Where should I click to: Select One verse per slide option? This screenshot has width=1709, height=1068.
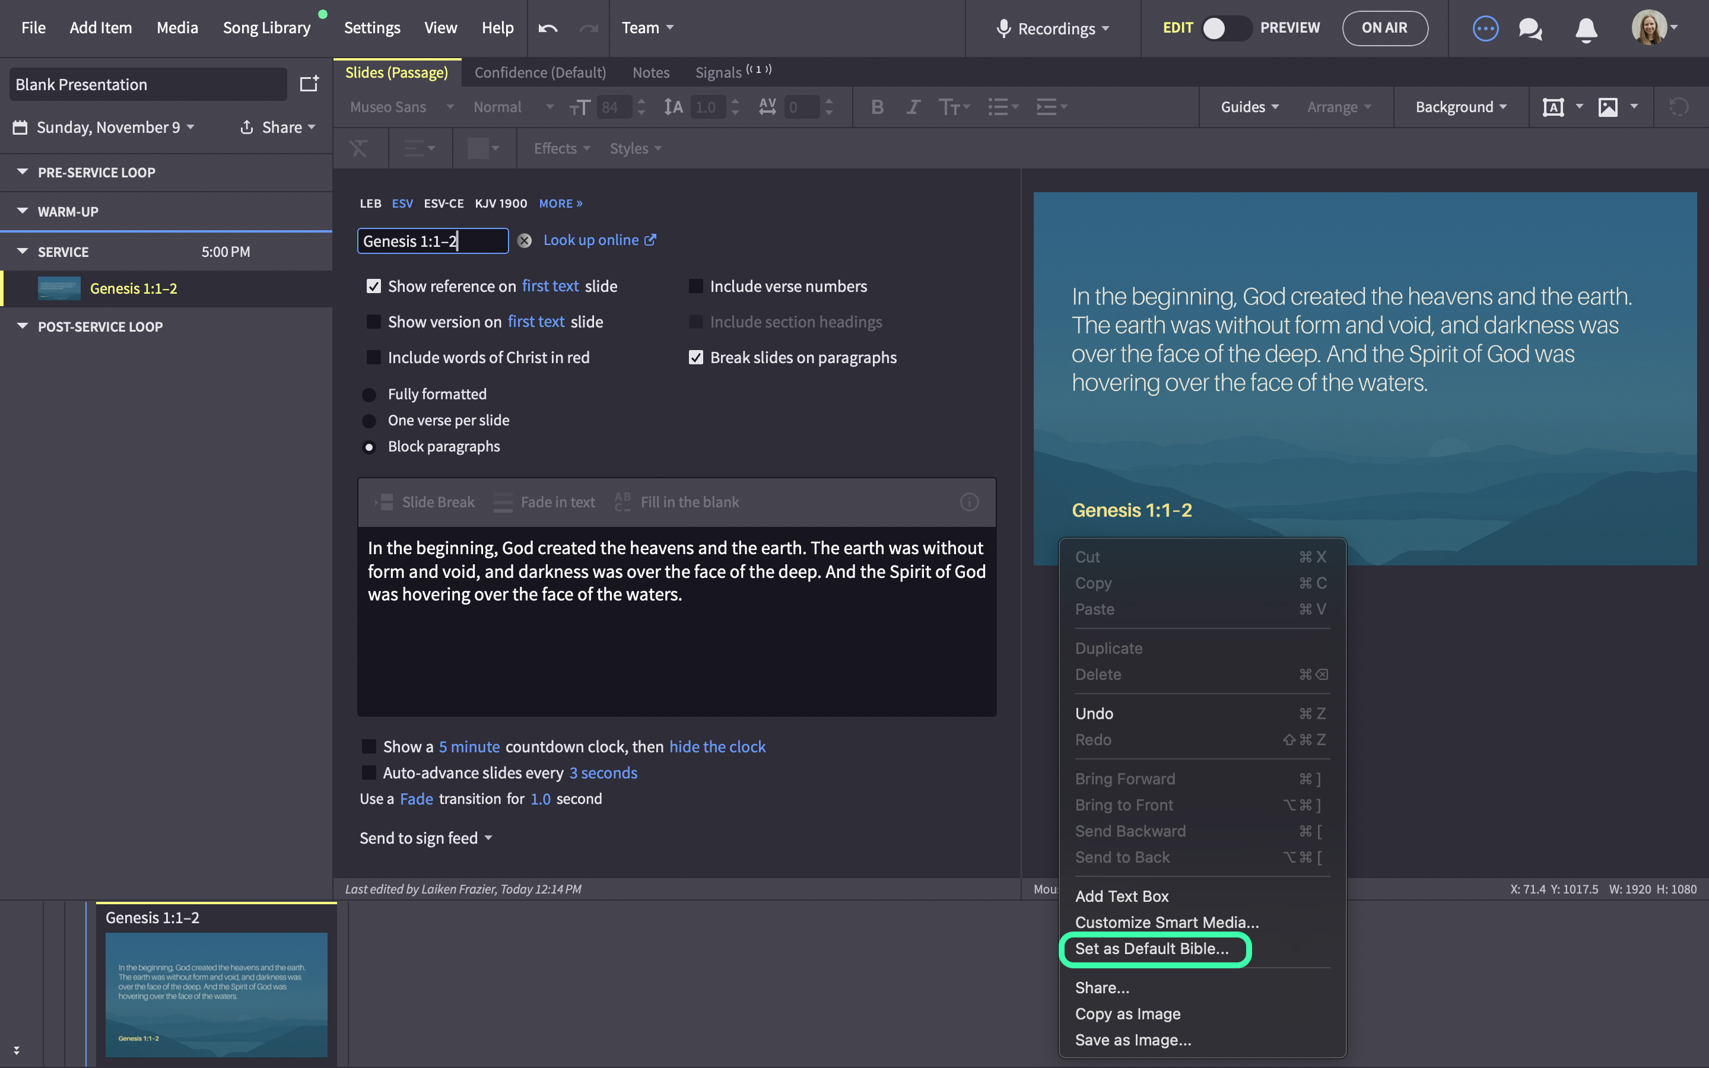[x=369, y=421]
